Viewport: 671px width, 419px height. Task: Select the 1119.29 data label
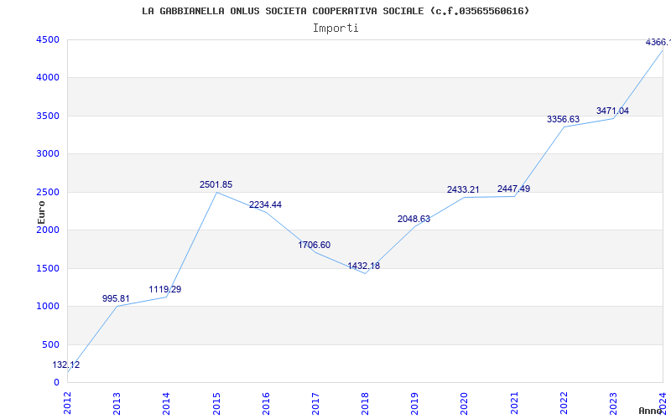pos(164,289)
